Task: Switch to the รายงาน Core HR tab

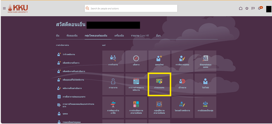Action: click(140, 36)
